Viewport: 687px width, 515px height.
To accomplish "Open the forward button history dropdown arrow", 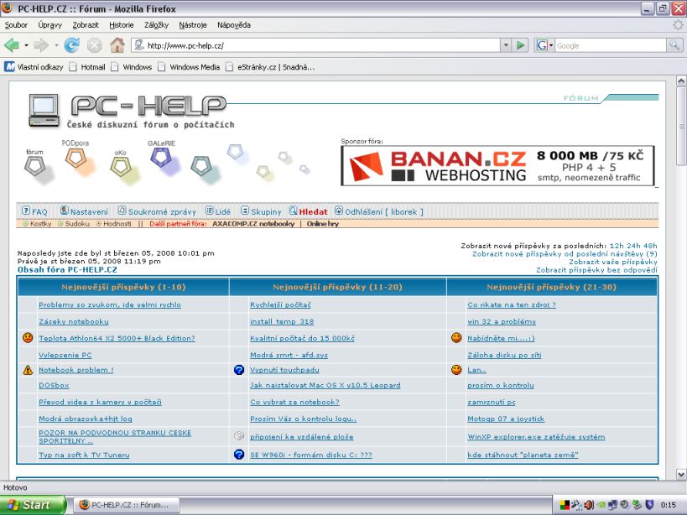I will (56, 45).
